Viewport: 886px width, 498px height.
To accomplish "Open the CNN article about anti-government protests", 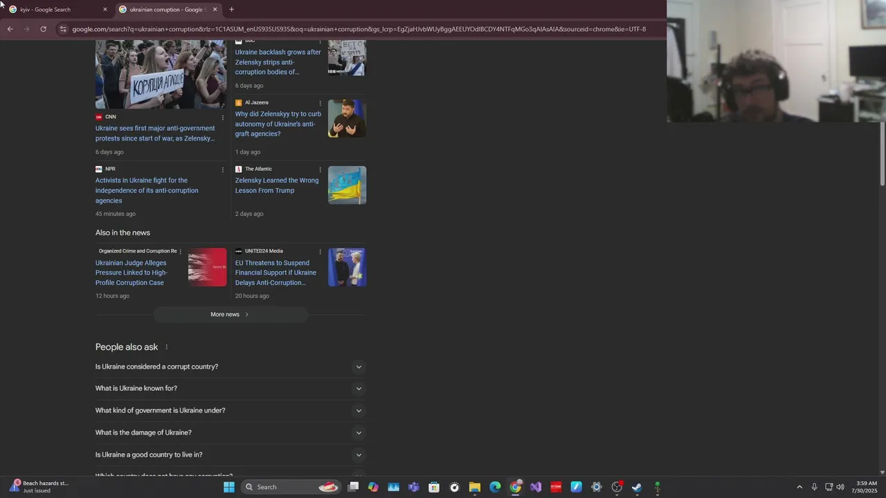I will (x=156, y=133).
